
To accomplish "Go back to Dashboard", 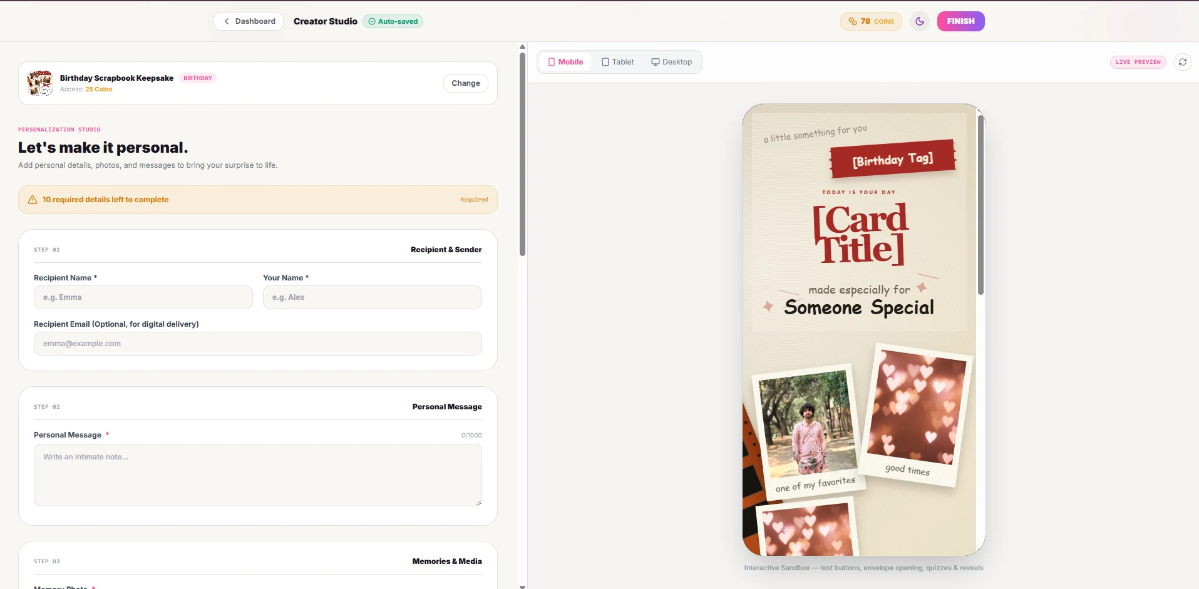I will click(x=249, y=21).
